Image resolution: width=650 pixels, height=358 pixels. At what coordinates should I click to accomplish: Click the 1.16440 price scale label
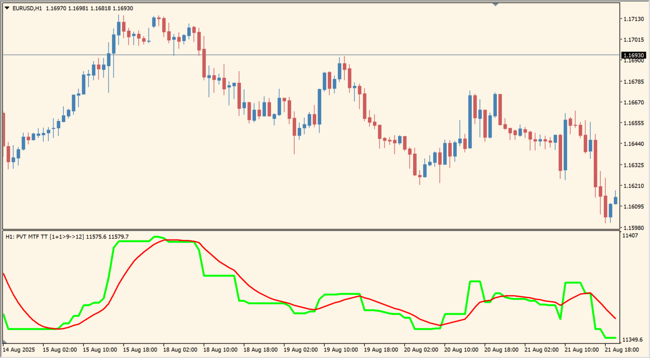coord(633,144)
